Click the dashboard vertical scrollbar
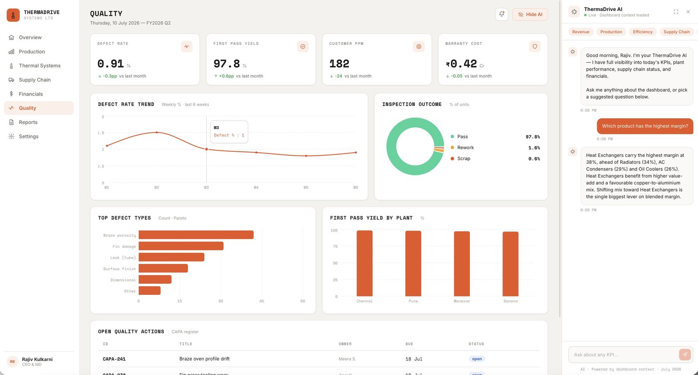This screenshot has width=698, height=375. coord(560,158)
